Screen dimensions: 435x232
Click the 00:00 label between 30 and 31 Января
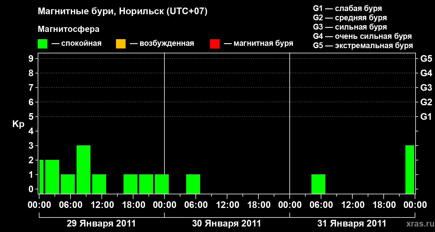point(290,205)
